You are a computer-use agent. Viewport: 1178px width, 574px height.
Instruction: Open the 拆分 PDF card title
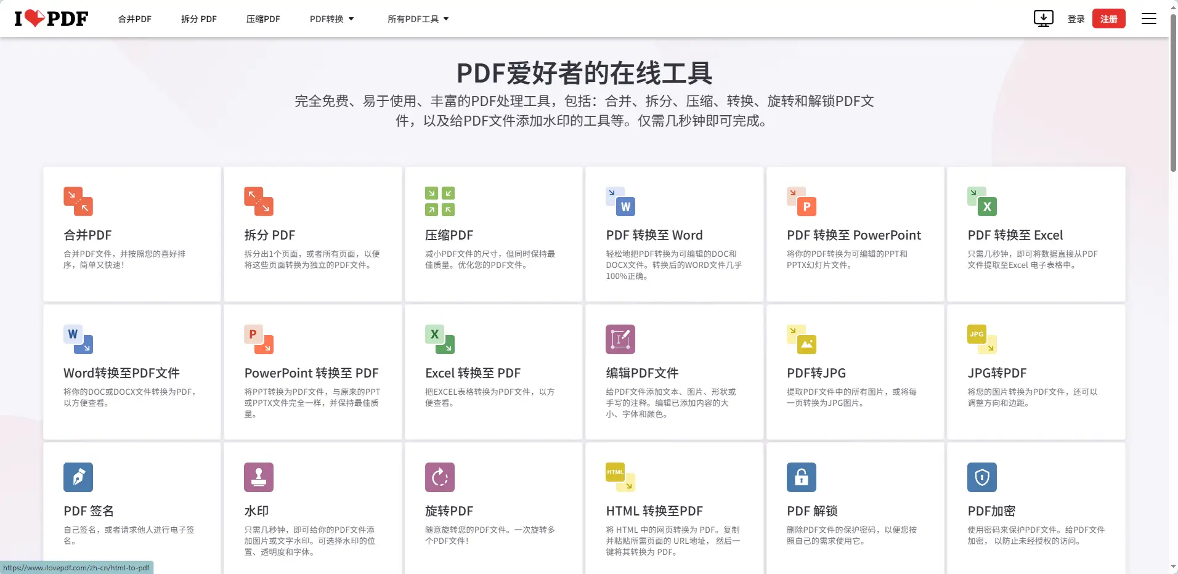(x=270, y=235)
